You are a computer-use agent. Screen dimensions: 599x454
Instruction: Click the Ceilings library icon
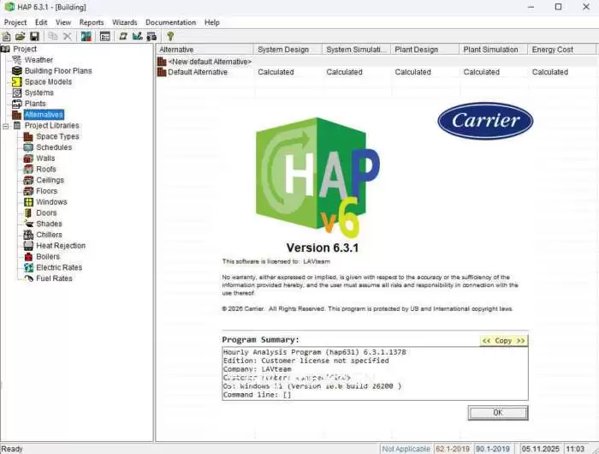28,180
